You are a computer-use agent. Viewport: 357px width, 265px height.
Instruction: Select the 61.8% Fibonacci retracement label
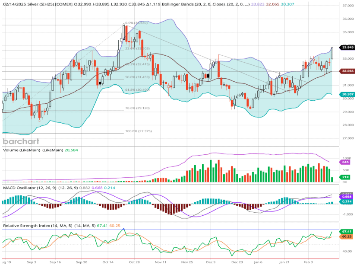137,89
